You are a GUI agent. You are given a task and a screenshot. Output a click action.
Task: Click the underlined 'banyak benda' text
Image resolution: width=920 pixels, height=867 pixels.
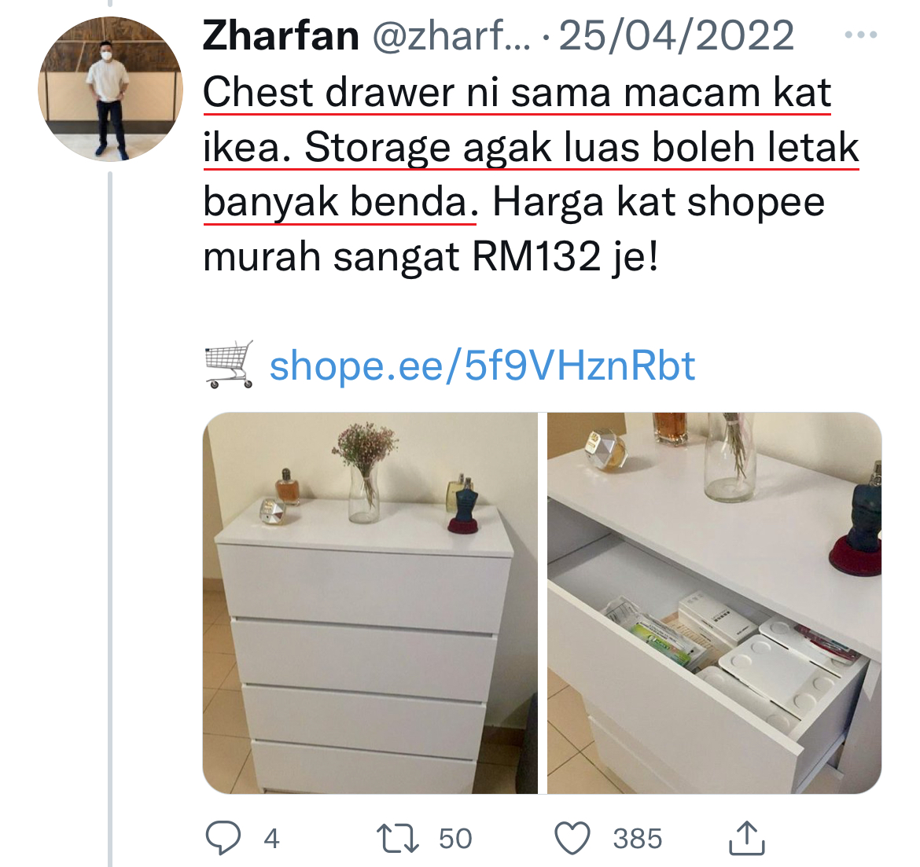(340, 203)
